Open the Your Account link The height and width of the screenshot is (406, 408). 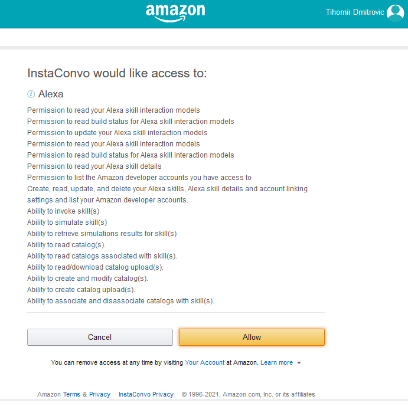pyautogui.click(x=204, y=362)
